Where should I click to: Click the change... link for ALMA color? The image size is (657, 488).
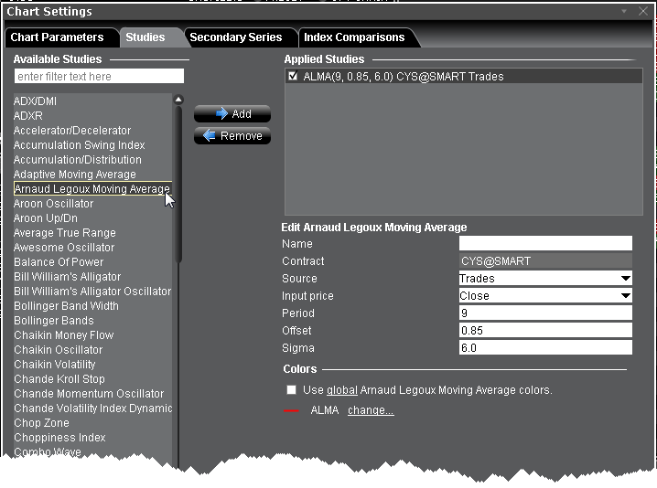(x=371, y=411)
